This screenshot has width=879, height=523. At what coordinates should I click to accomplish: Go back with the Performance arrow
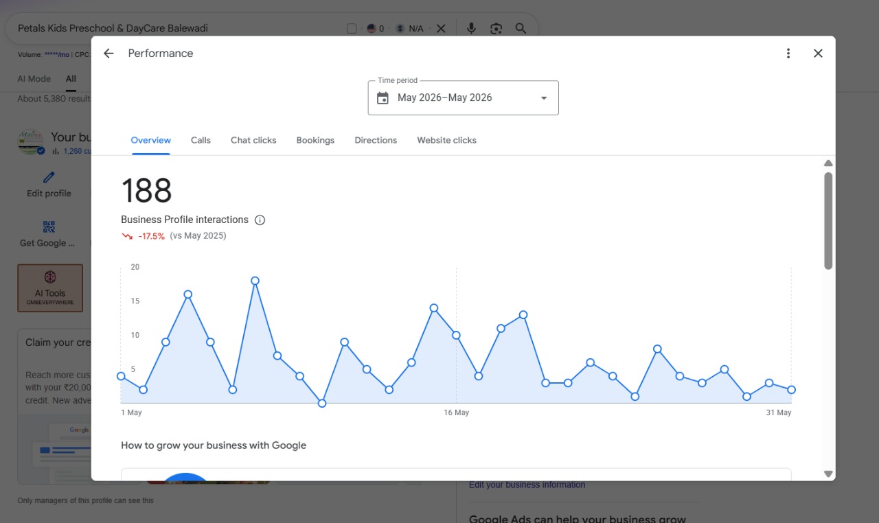(x=109, y=54)
